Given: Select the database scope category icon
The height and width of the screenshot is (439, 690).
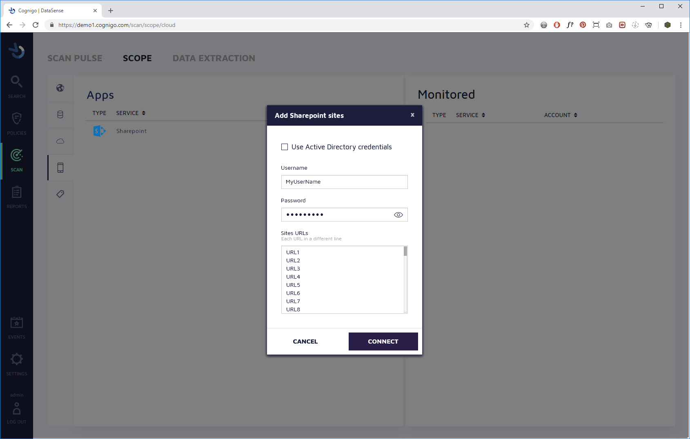Looking at the screenshot, I should [x=60, y=115].
